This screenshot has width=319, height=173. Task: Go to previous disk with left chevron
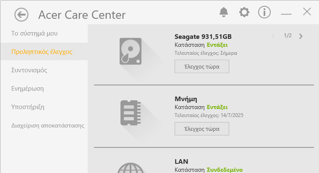pos(273,36)
